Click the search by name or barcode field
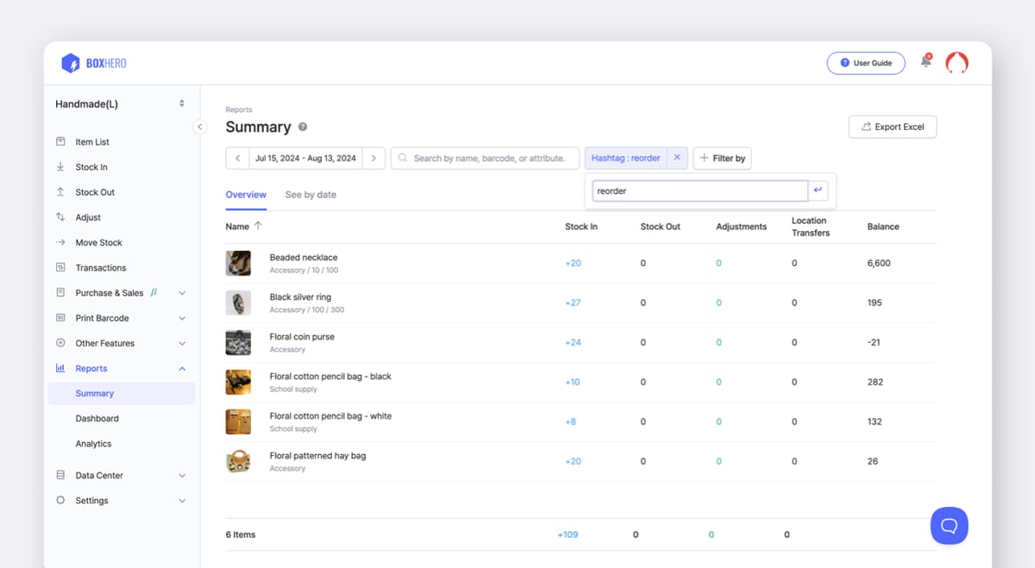 [x=485, y=158]
